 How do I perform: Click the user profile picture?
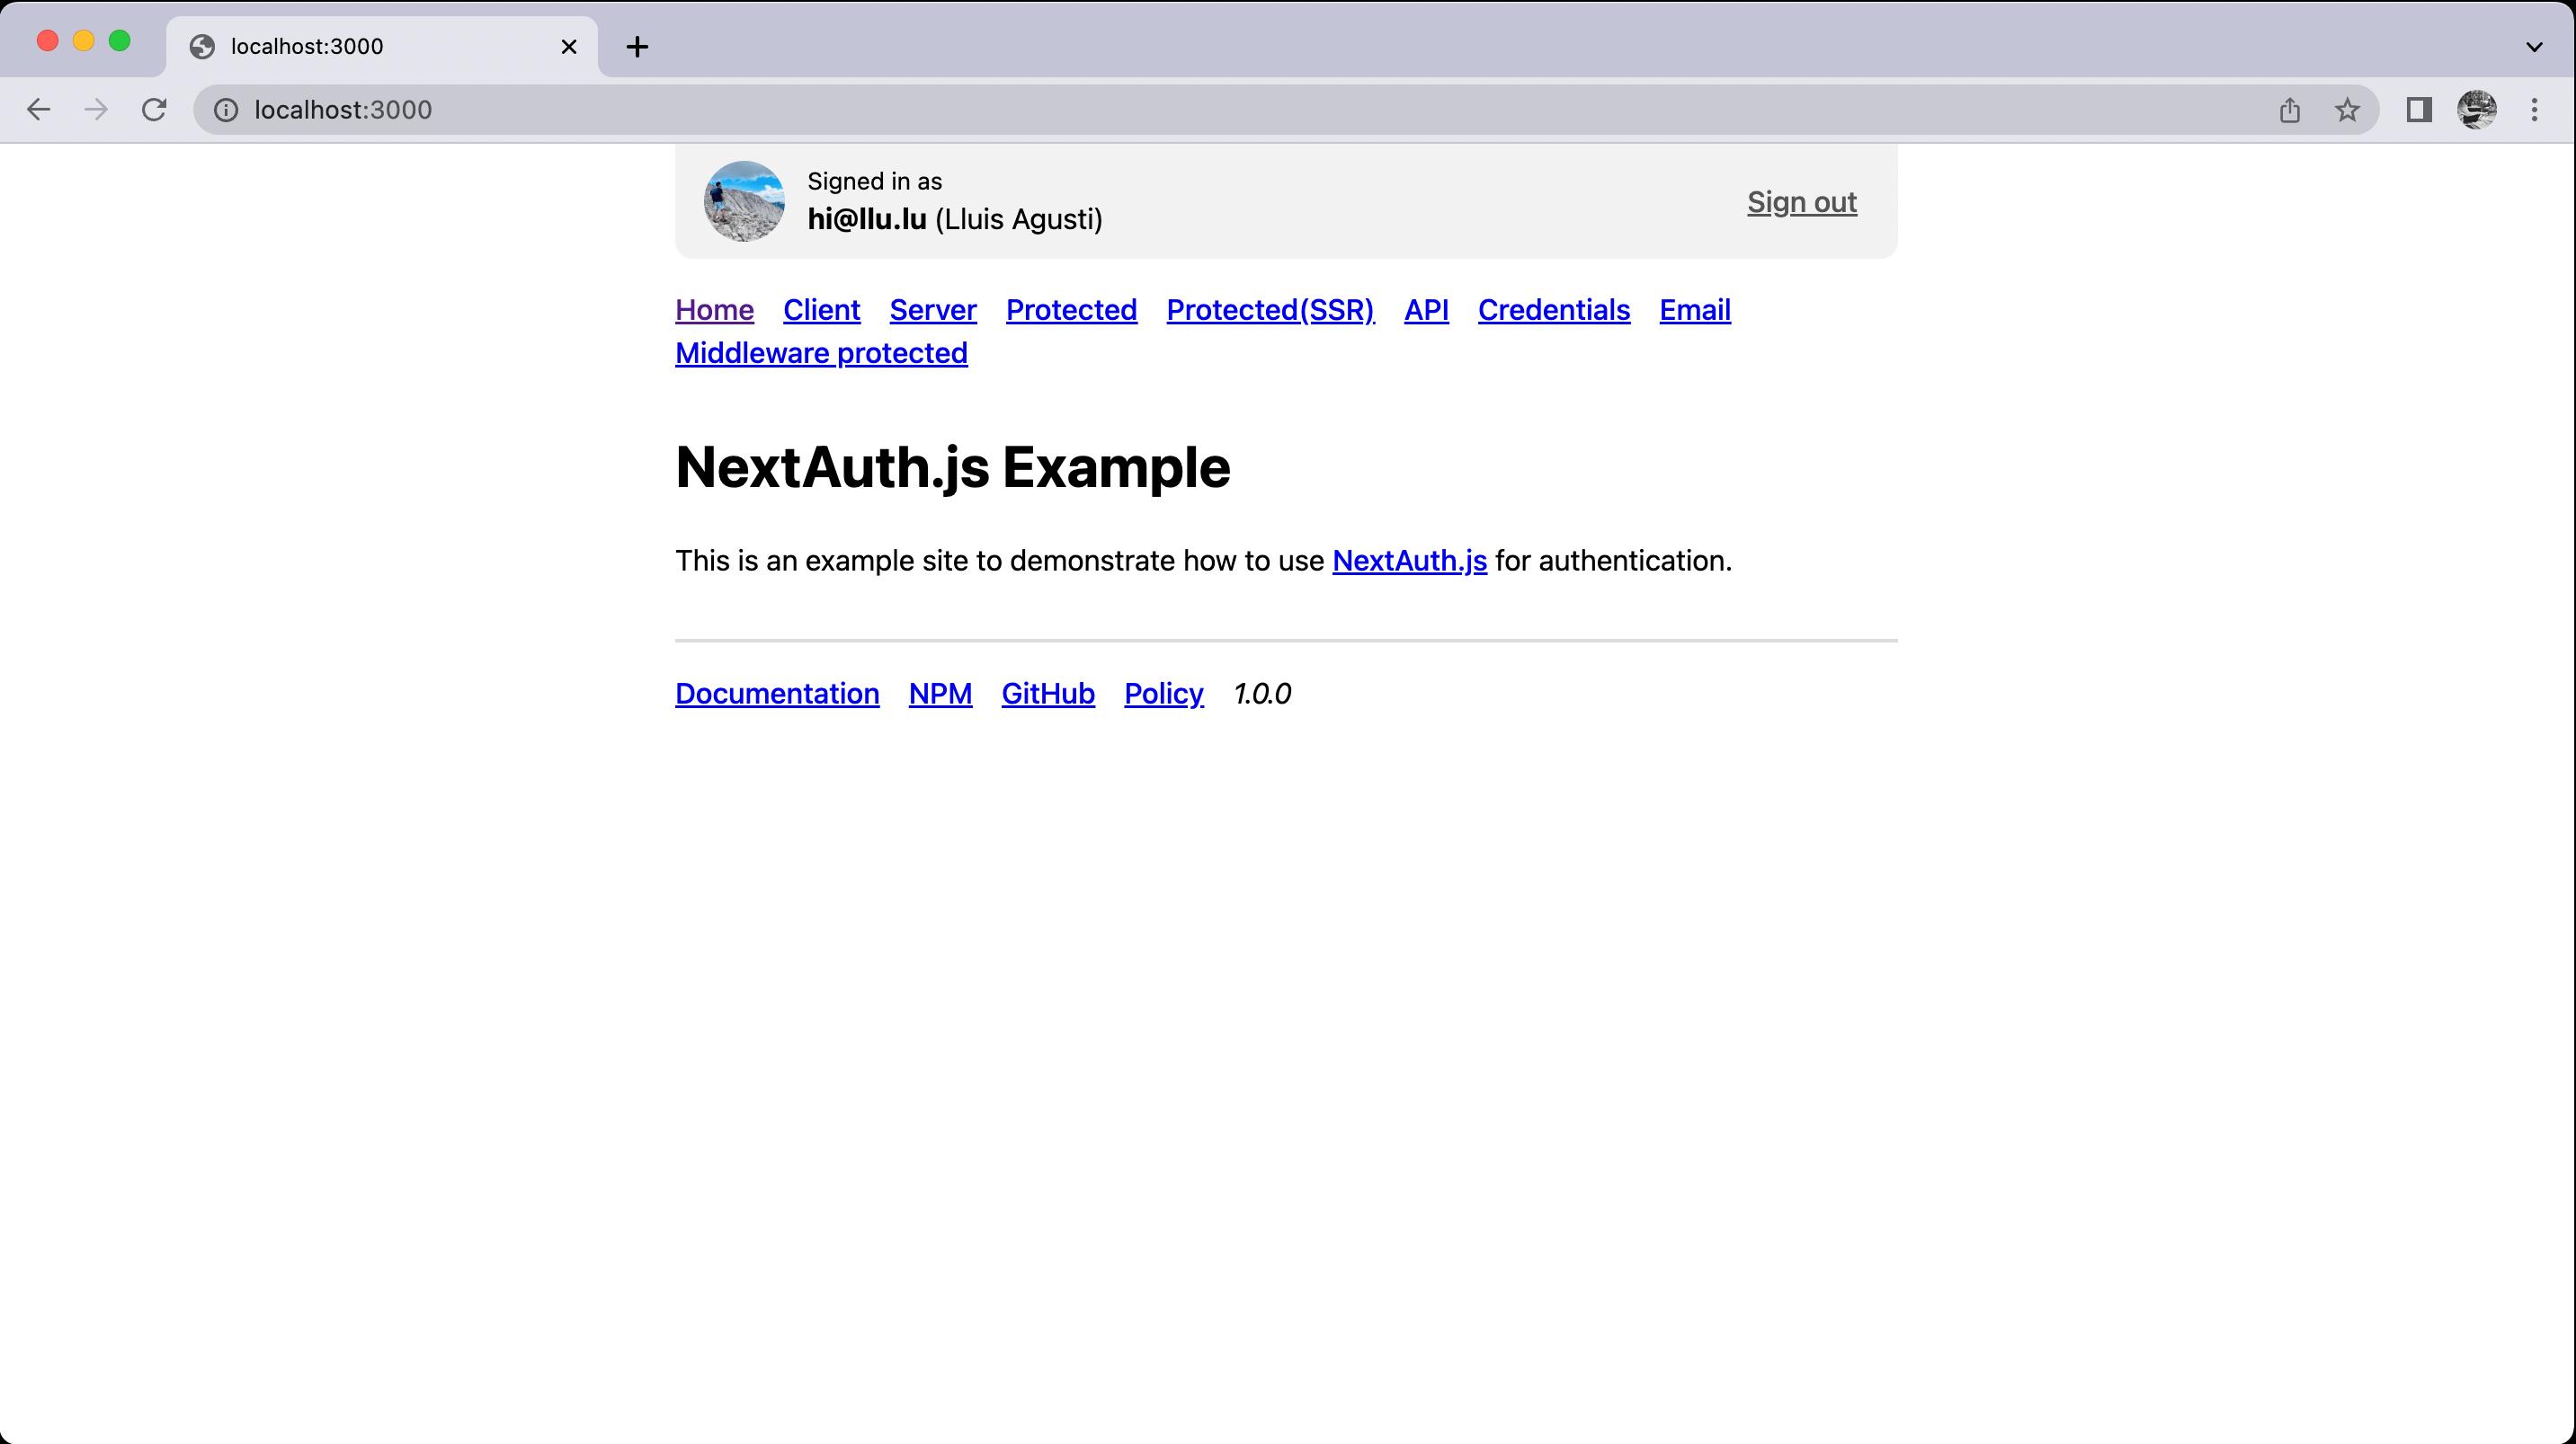744,201
